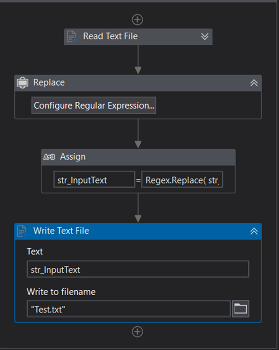The image size is (279, 350).
Task: Click the "Write to filename" label
Action: pyautogui.click(x=61, y=292)
